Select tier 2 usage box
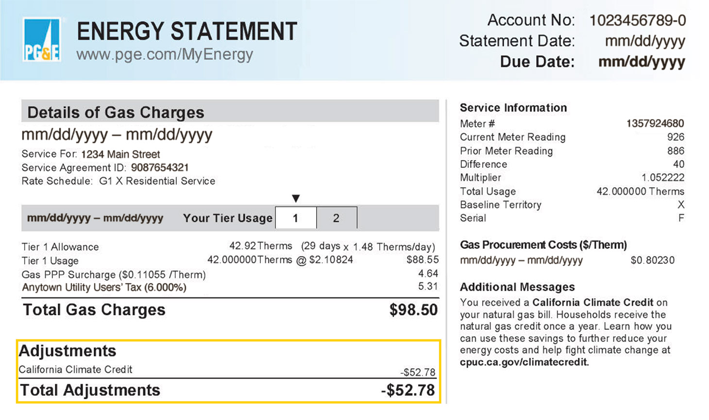 point(336,218)
